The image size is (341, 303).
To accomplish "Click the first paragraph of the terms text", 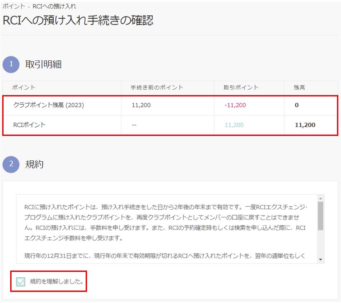I will (x=166, y=223).
